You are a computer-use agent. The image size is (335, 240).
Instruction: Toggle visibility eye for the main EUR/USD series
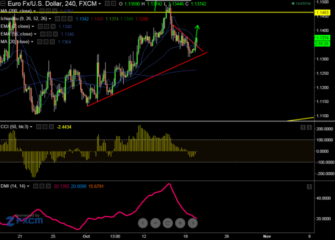[x=108, y=3]
